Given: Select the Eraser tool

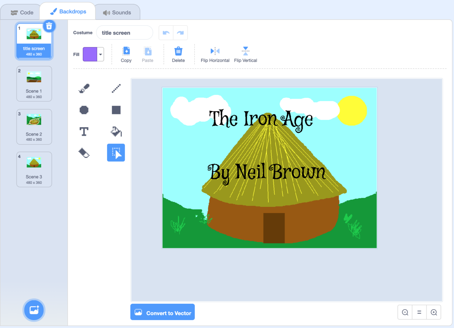Looking at the screenshot, I should (x=84, y=153).
